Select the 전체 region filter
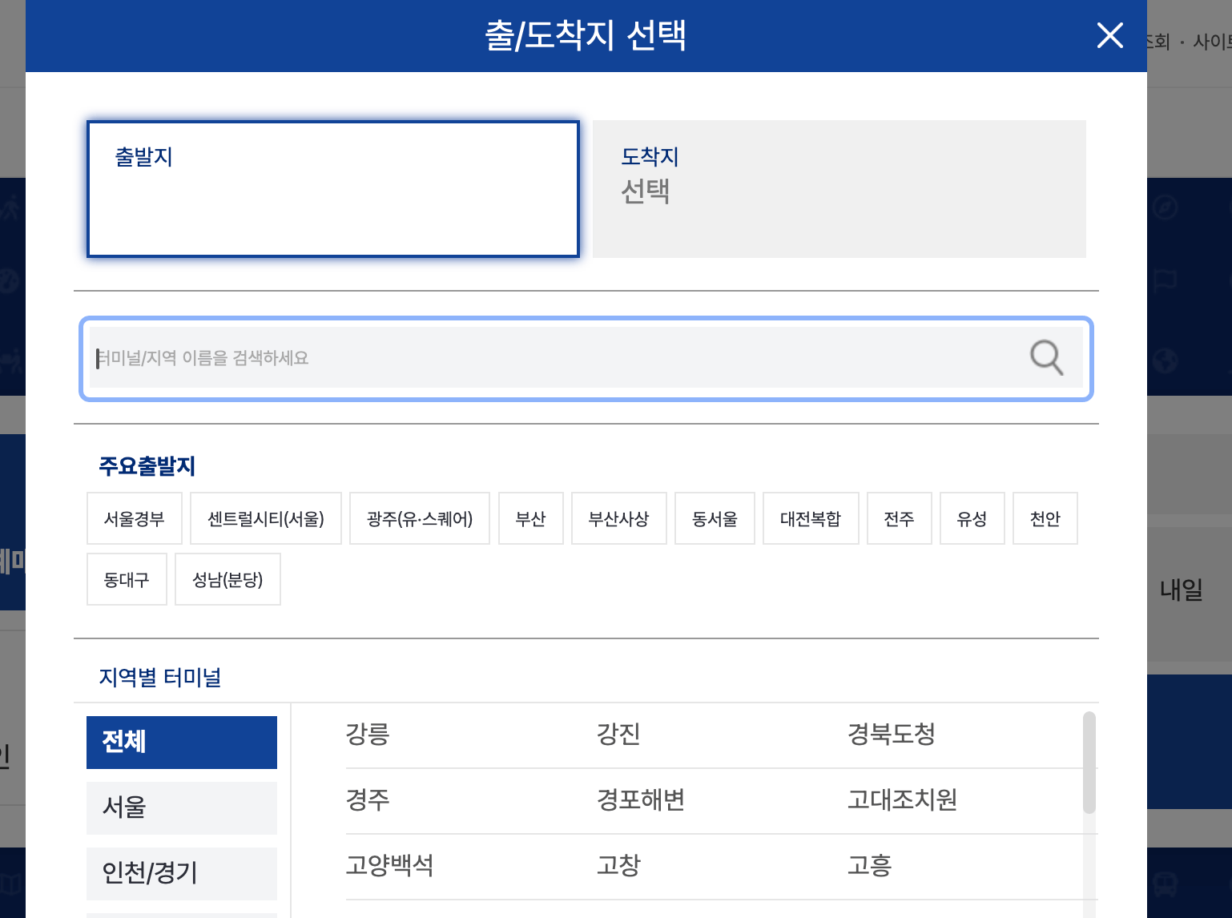The height and width of the screenshot is (918, 1232). [x=182, y=743]
